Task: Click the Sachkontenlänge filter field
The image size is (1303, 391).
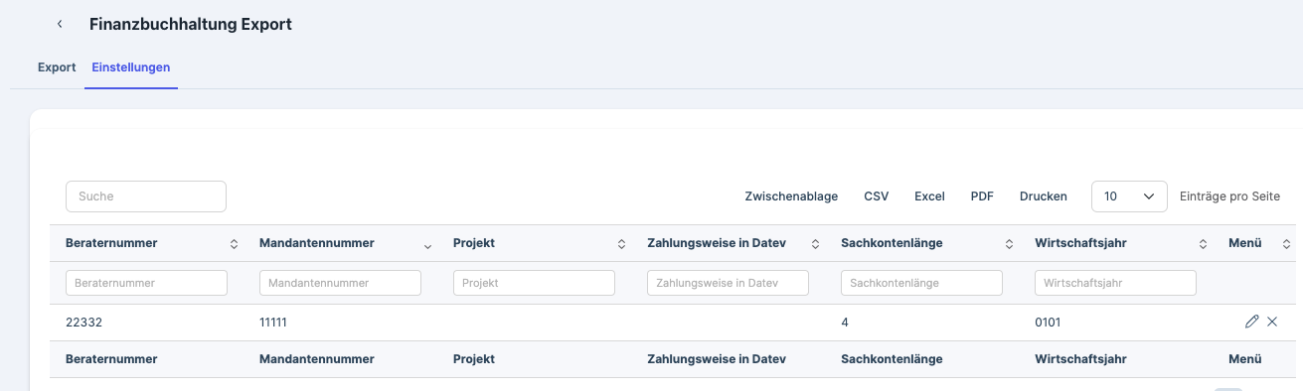Action: coord(921,283)
